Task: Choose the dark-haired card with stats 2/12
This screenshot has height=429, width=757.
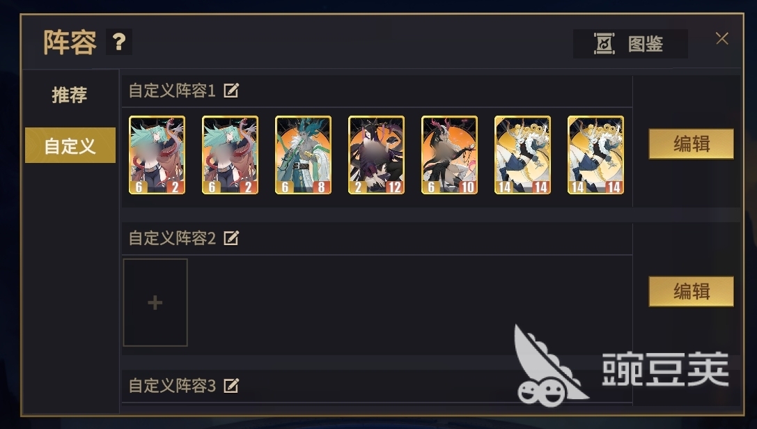Action: pos(376,155)
